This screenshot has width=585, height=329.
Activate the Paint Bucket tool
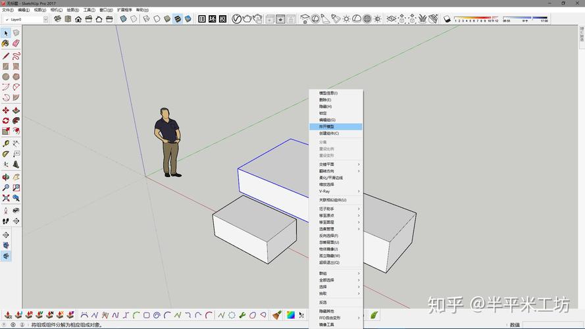(x=6, y=43)
